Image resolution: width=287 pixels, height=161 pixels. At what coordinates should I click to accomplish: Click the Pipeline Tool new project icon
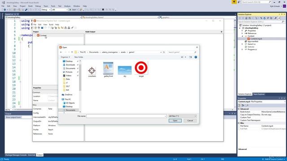(x=35, y=28)
